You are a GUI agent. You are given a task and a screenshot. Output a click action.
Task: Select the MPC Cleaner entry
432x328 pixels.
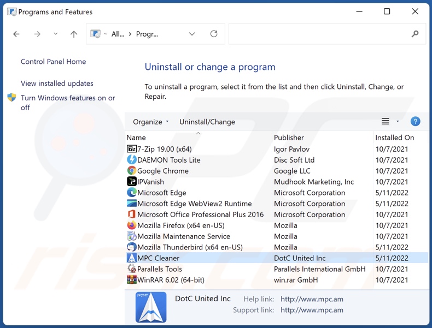pos(277,258)
